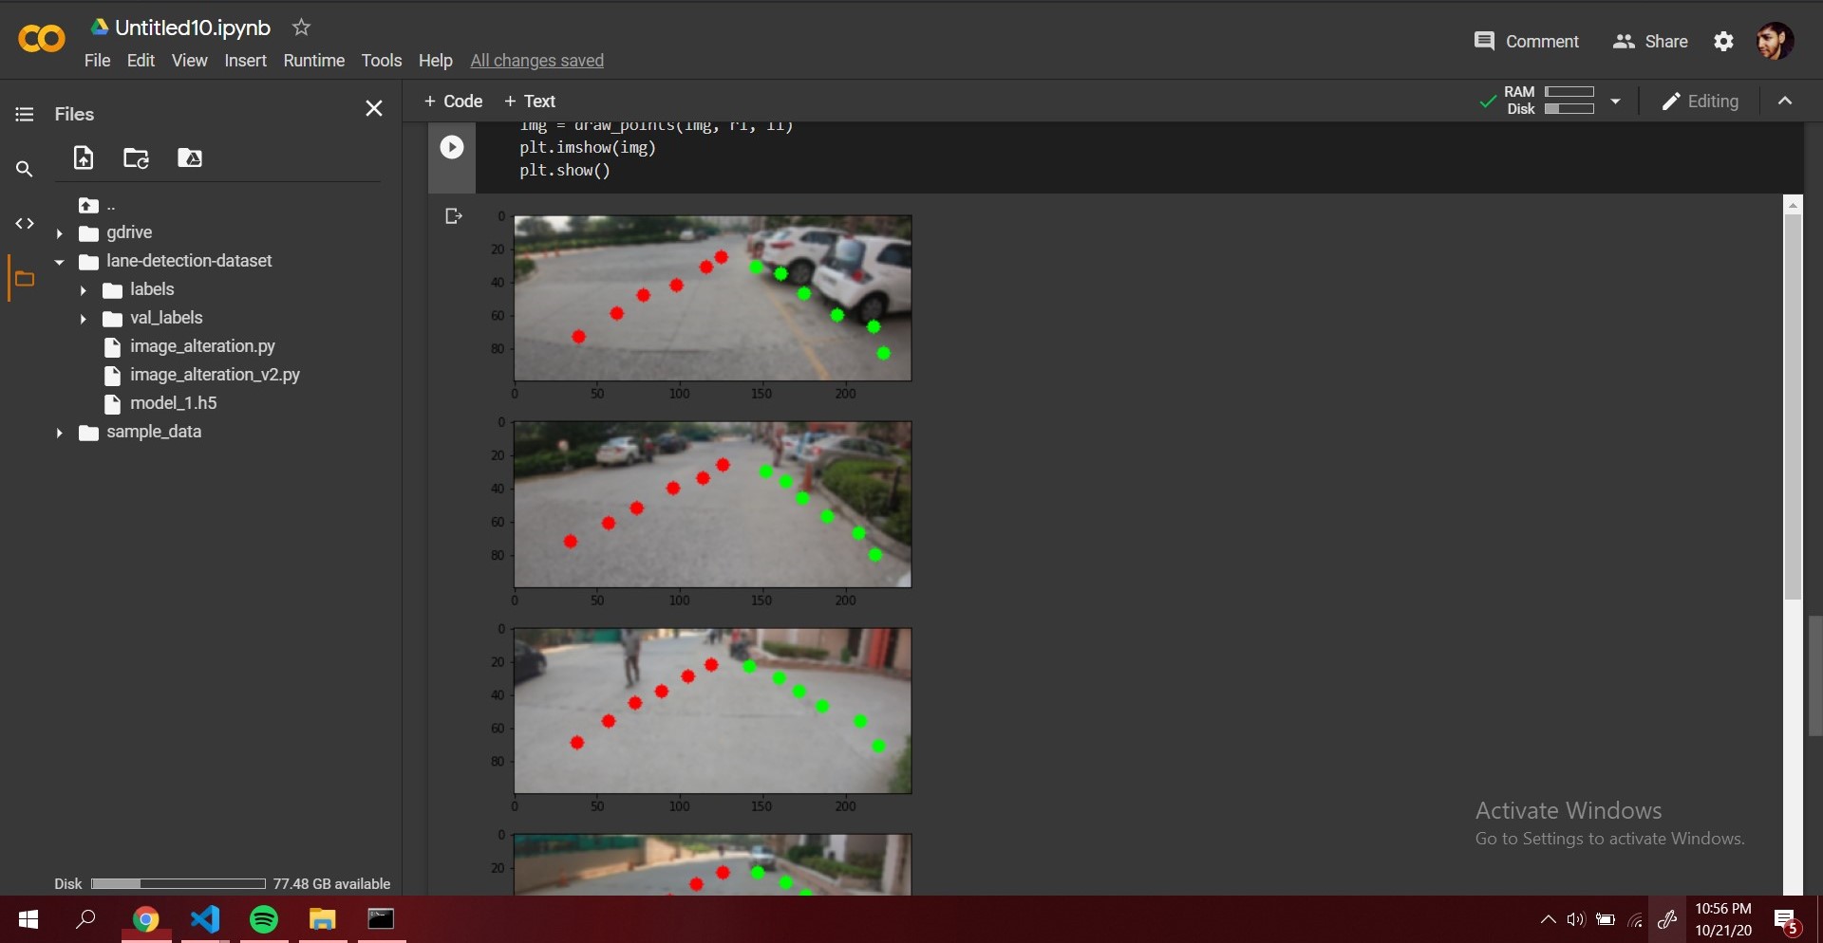Click the mount Google Drive icon
The image size is (1823, 943).
point(190,158)
